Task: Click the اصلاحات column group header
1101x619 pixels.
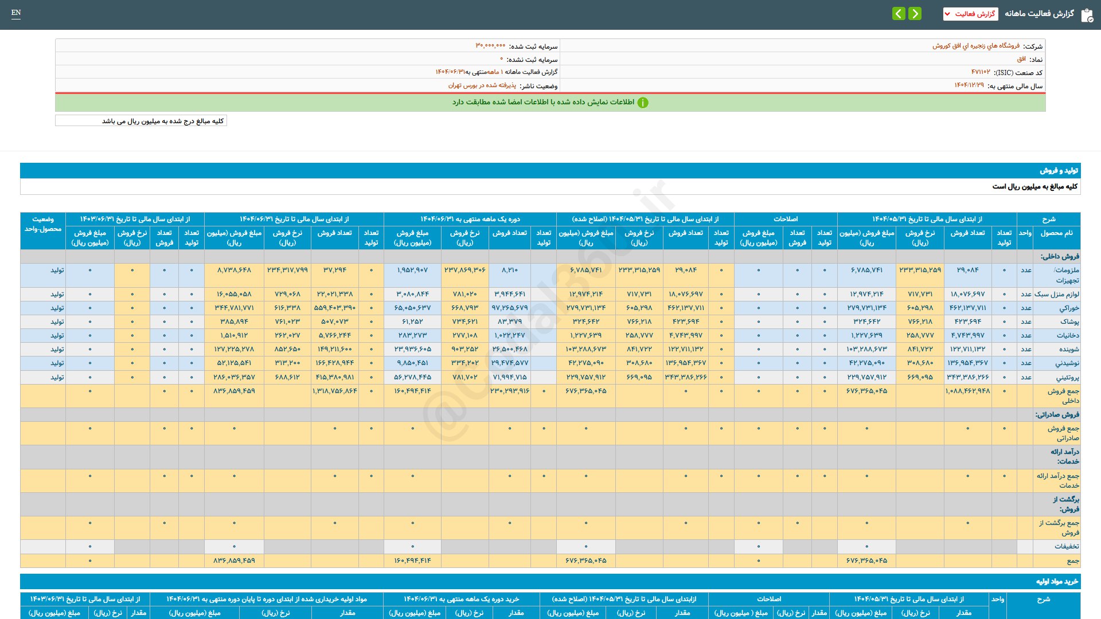Action: [785, 219]
